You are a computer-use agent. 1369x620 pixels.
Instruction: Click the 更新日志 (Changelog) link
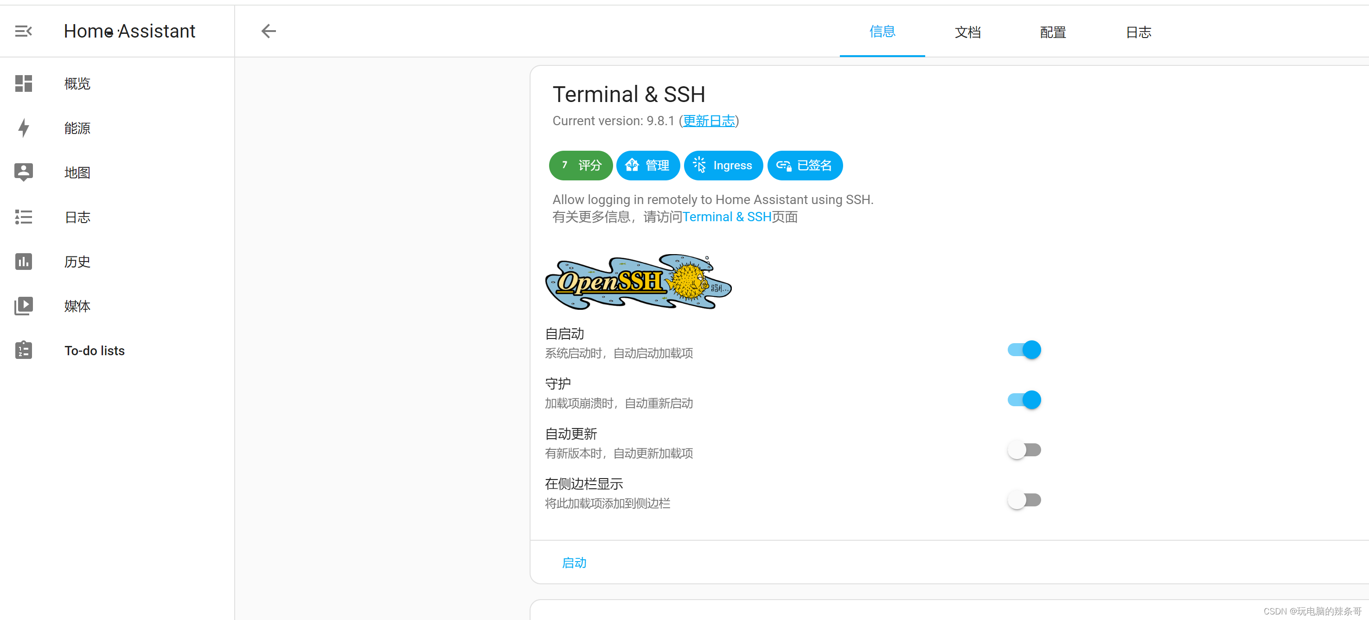click(x=709, y=121)
